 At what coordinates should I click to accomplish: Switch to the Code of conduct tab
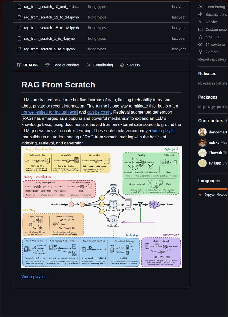coord(62,65)
